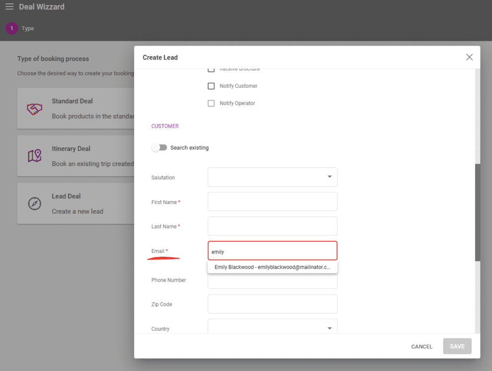
Task: Toggle the Search existing switch
Action: (x=160, y=148)
